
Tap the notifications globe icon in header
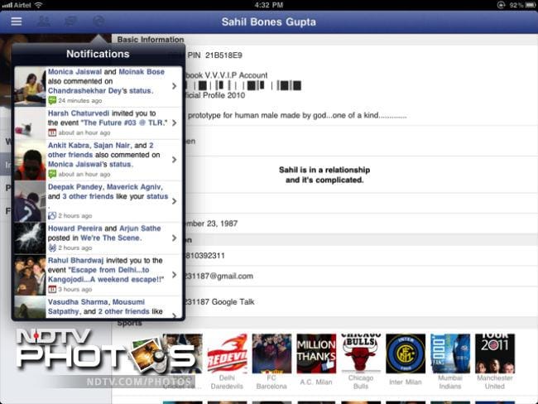coord(98,22)
